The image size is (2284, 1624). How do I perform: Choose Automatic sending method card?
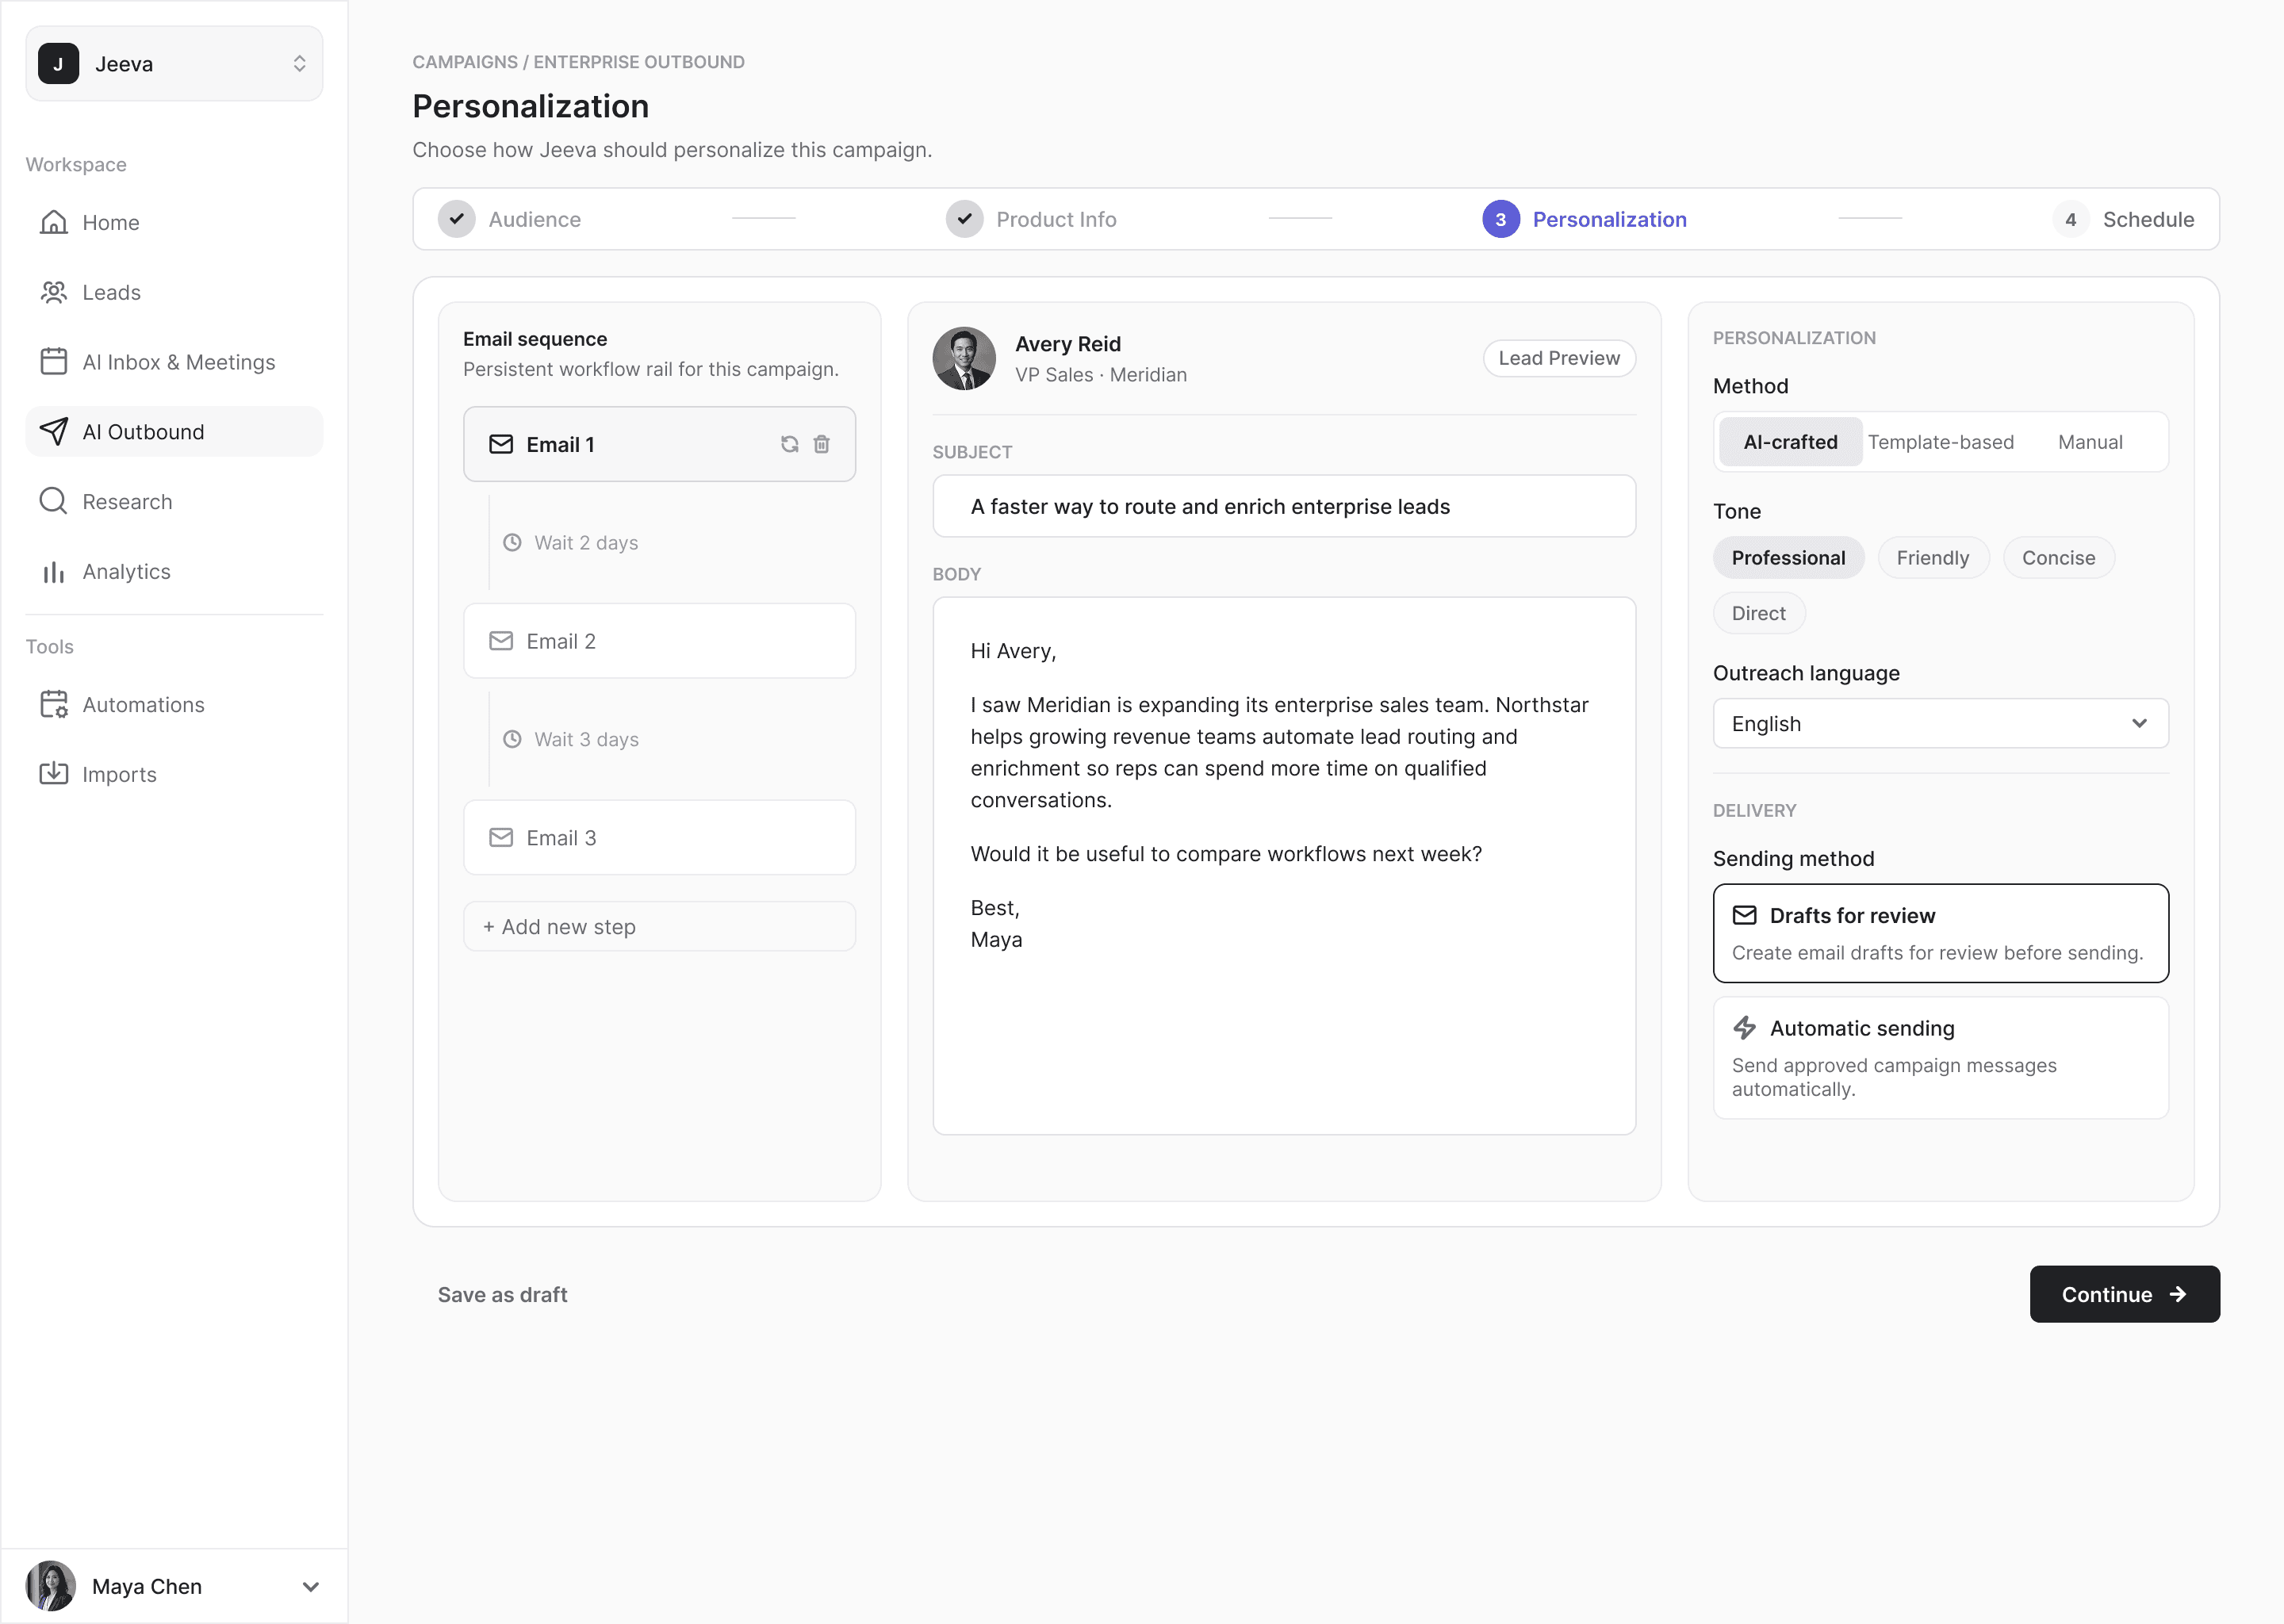click(x=1940, y=1058)
